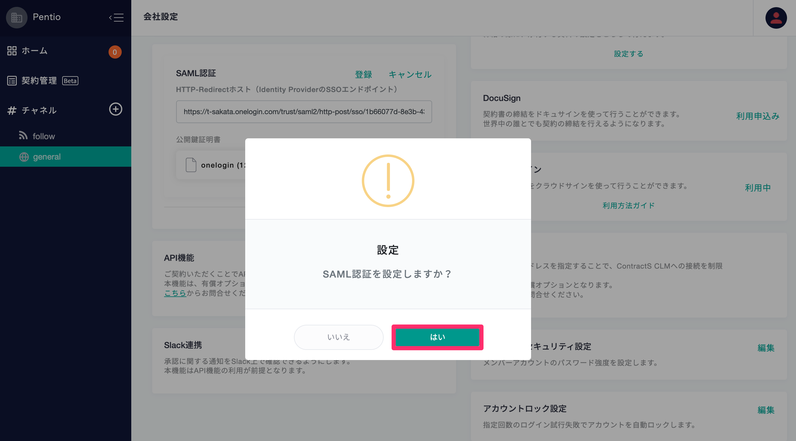
Task: Select the general channel
Action: tap(65, 157)
